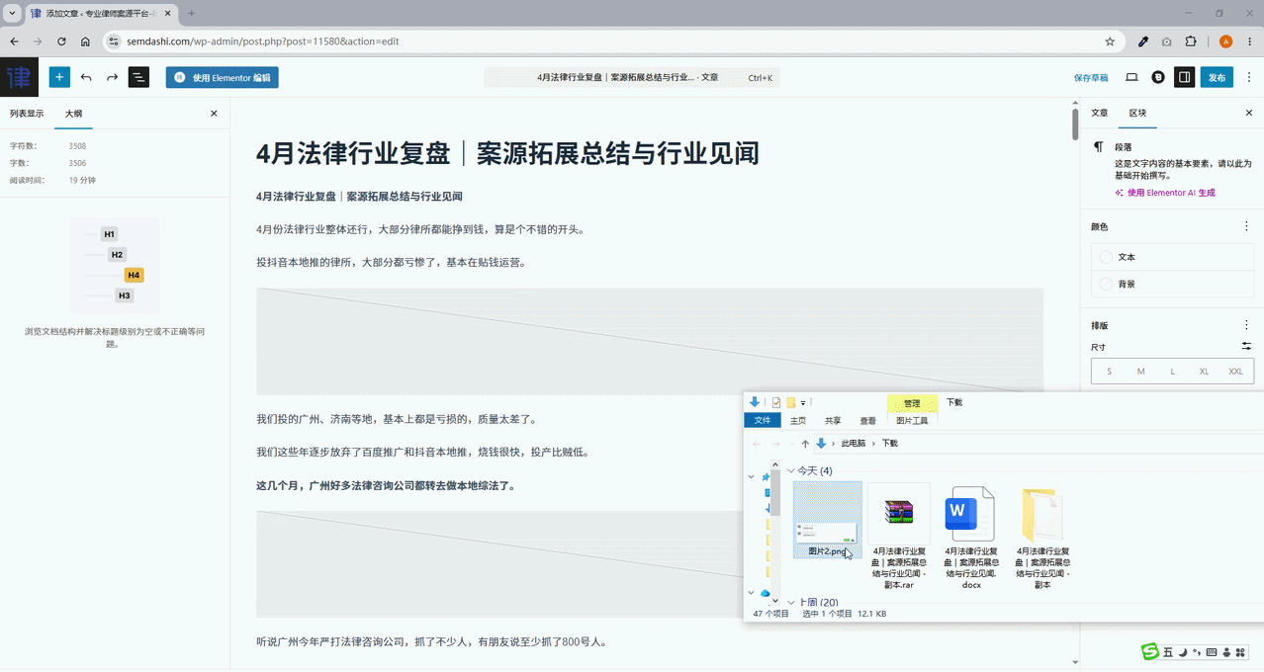Expand the 上周 (20) group in Explorer
The image size is (1264, 672).
[x=790, y=602]
